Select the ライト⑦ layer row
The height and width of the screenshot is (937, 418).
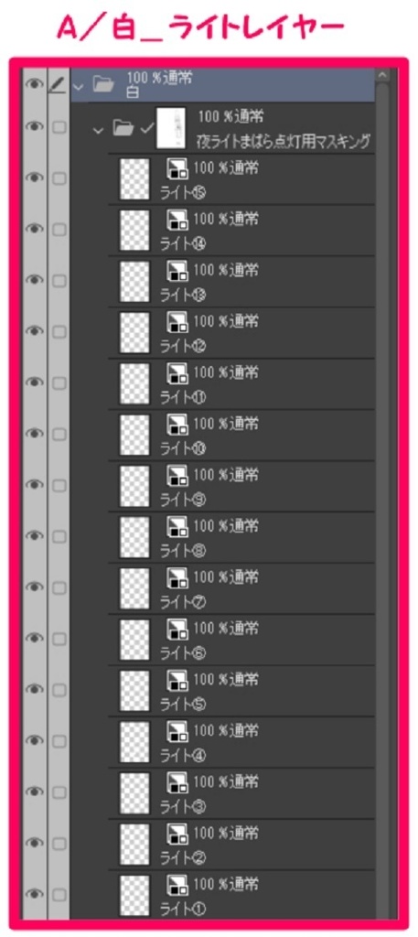[x=241, y=588]
